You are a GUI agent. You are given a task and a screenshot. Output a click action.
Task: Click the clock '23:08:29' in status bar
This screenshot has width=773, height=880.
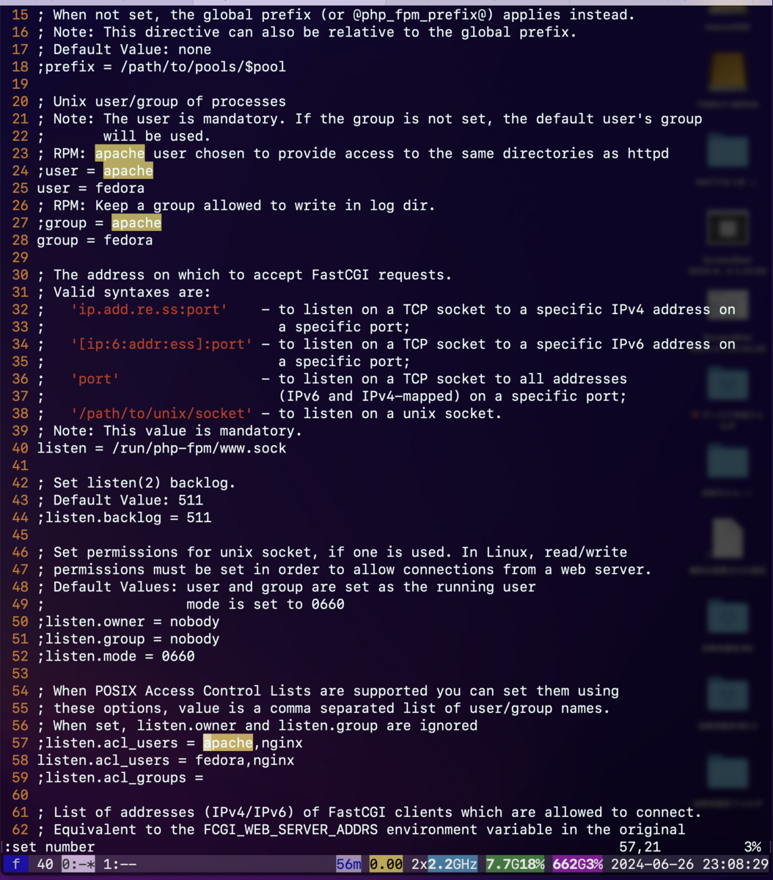coord(735,865)
